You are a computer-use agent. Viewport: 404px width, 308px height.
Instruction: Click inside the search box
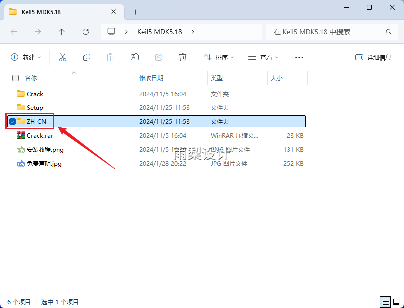pyautogui.click(x=329, y=31)
